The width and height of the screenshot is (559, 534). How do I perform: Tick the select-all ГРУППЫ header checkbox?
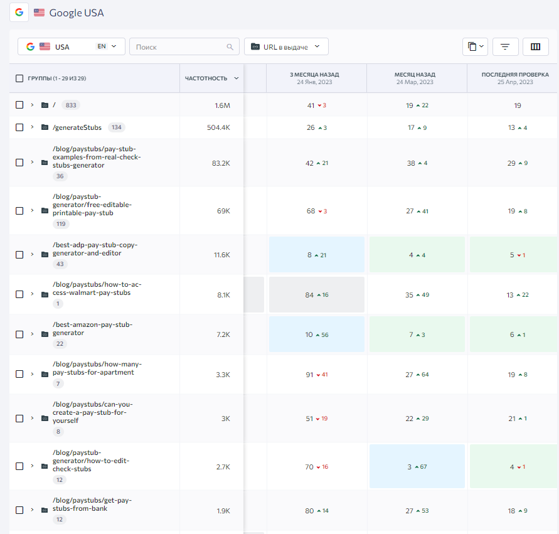pyautogui.click(x=19, y=78)
